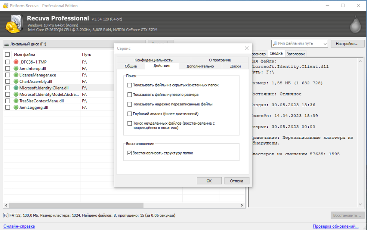Click info panel scroll up arrow
This screenshot has width=367, height=230.
[x=360, y=61]
